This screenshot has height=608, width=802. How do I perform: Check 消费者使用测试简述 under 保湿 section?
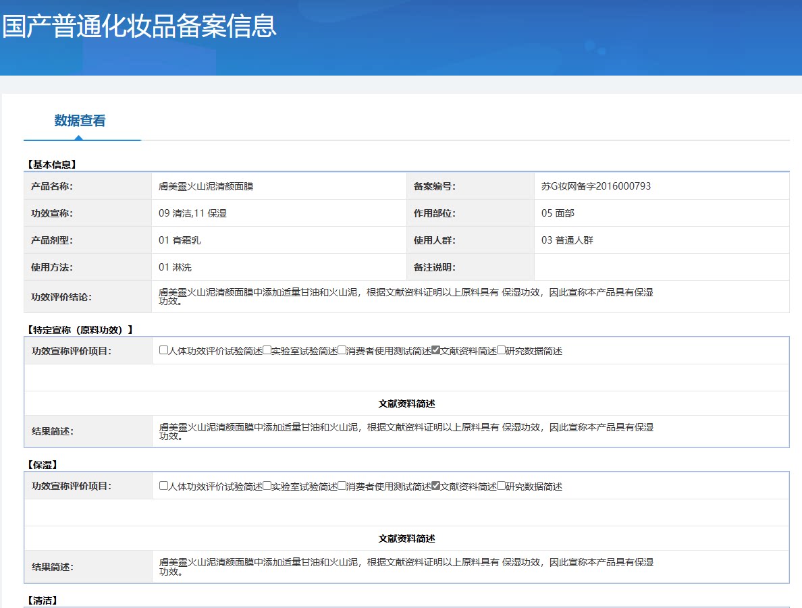[342, 486]
